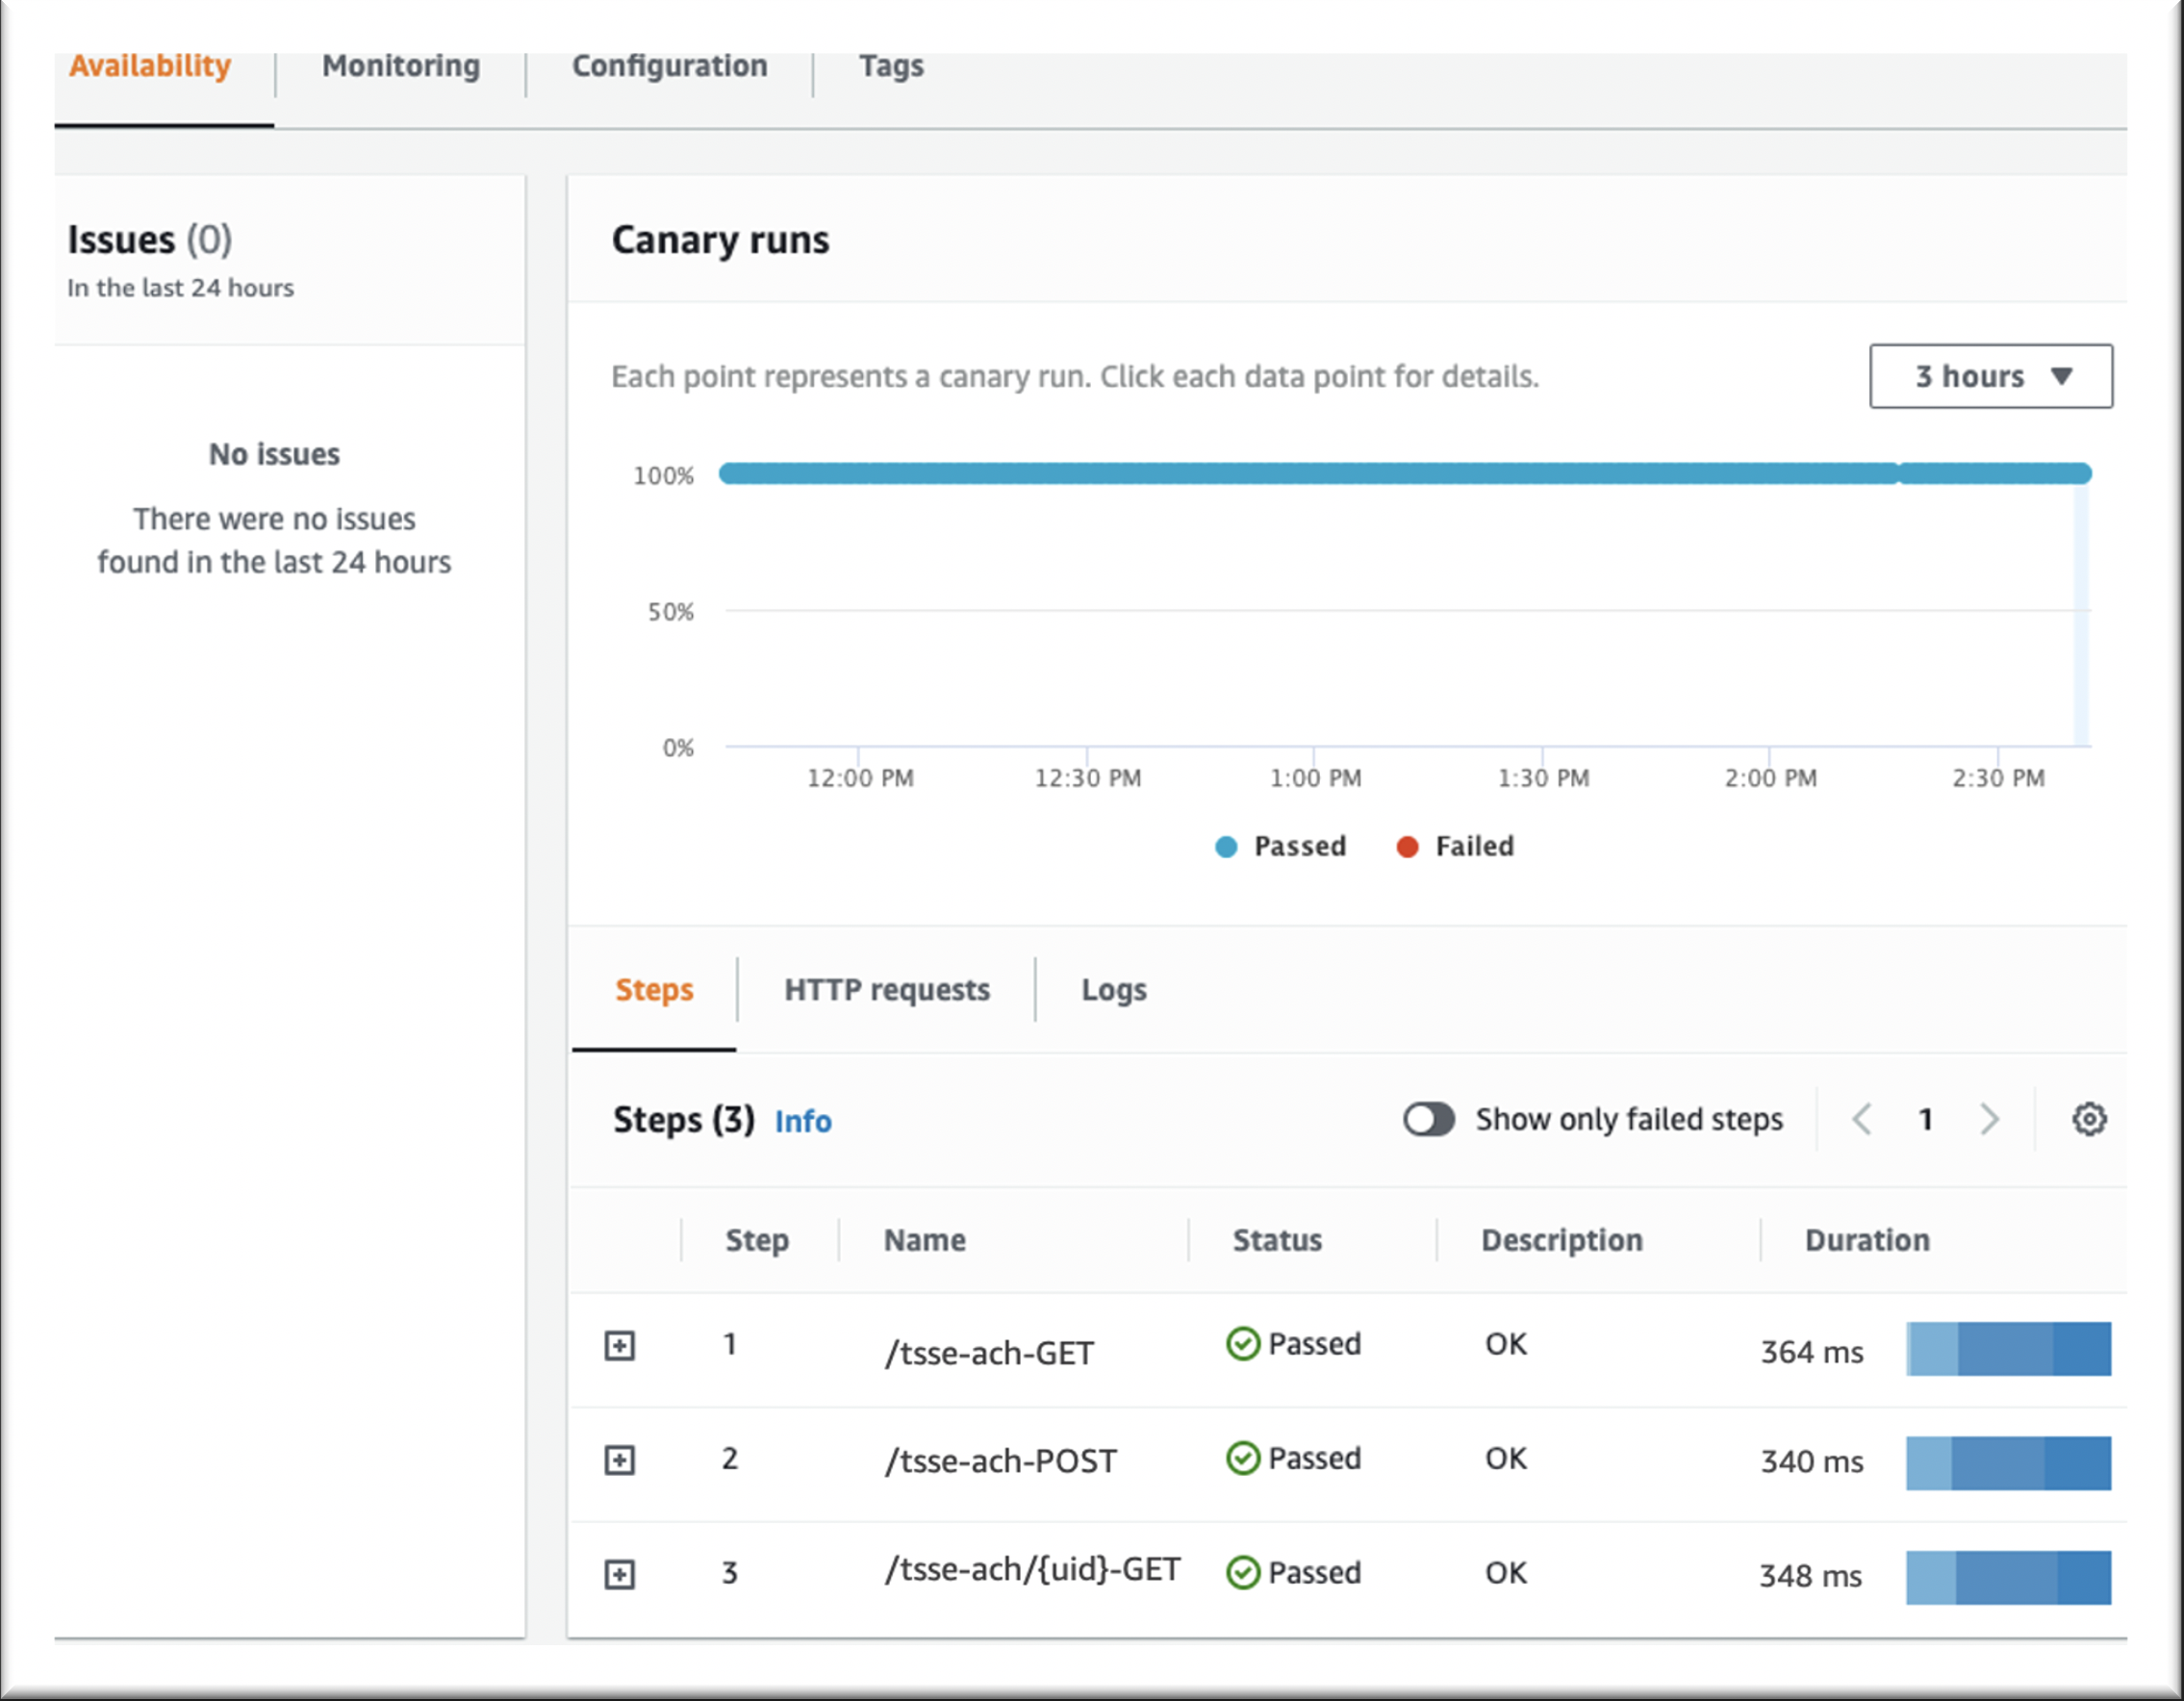Open the HTTP requests tab
The height and width of the screenshot is (1701, 2184).
click(x=886, y=989)
